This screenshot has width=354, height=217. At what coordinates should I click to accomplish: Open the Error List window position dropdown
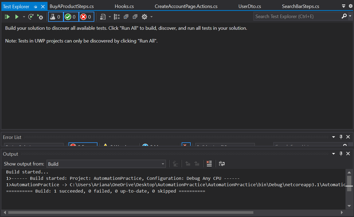click(334, 137)
